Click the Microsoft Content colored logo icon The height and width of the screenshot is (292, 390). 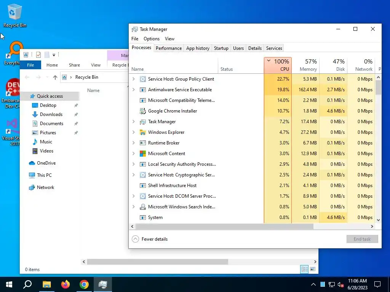click(x=142, y=154)
